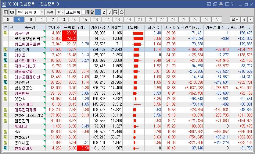Click the numbered window badge before [0130]
The width and height of the screenshot is (255, 154).
click(x=4, y=4)
